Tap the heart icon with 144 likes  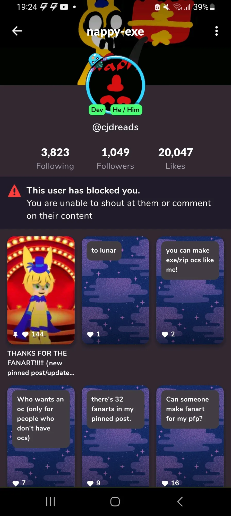click(25, 335)
